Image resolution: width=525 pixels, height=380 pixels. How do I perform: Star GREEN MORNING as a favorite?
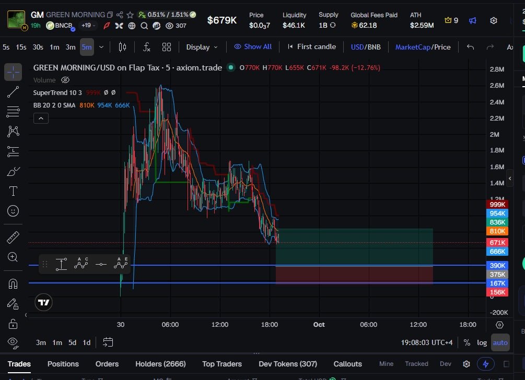point(130,15)
